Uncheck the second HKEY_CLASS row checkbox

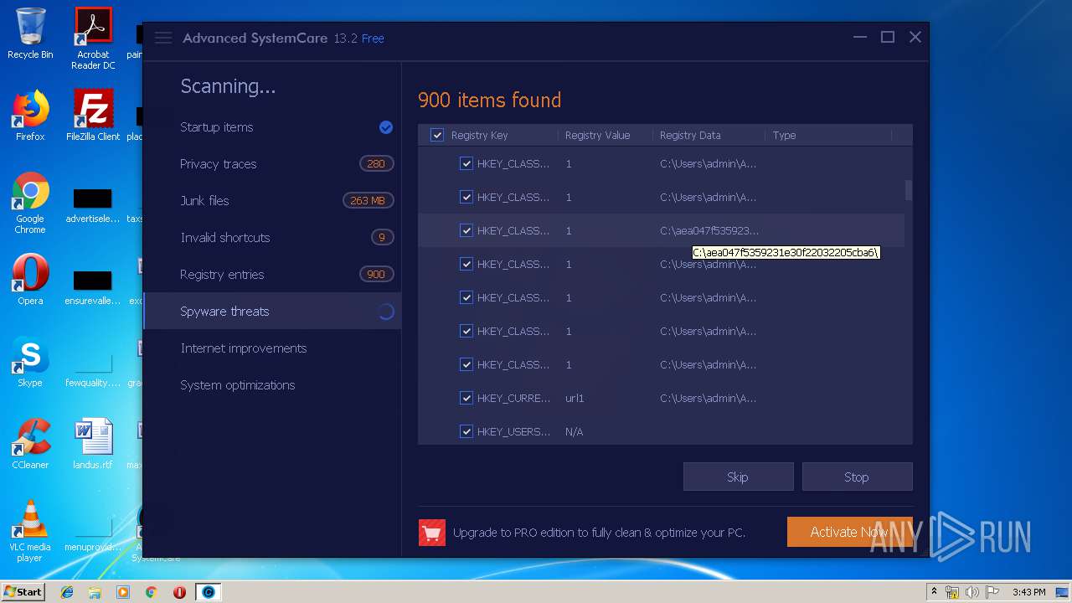[x=466, y=197]
